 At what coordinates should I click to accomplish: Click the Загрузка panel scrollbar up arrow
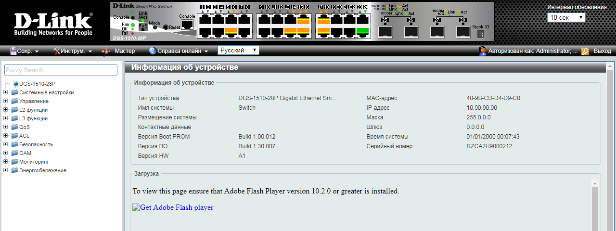(x=595, y=183)
